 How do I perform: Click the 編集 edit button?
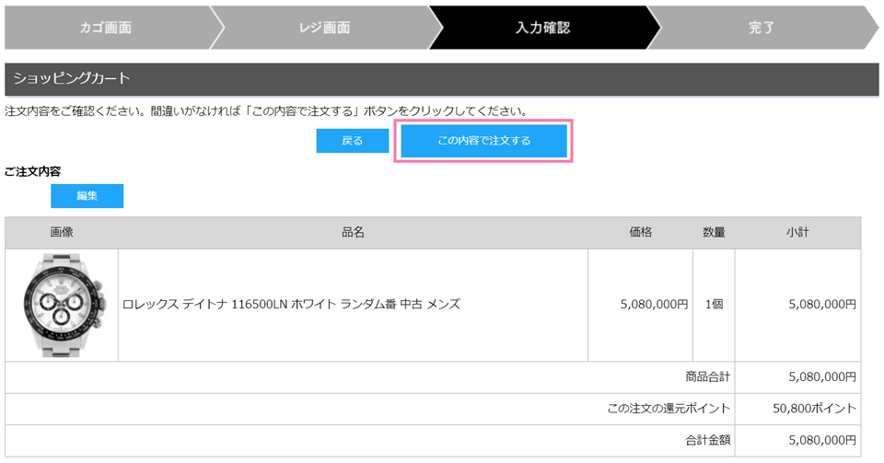[87, 196]
